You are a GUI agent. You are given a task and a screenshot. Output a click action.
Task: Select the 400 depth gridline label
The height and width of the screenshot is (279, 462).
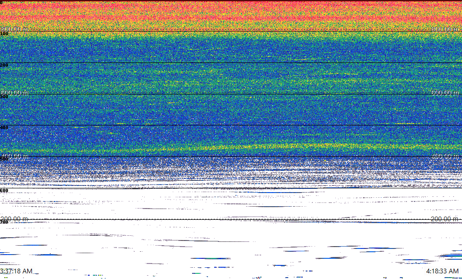[x=4, y=128]
